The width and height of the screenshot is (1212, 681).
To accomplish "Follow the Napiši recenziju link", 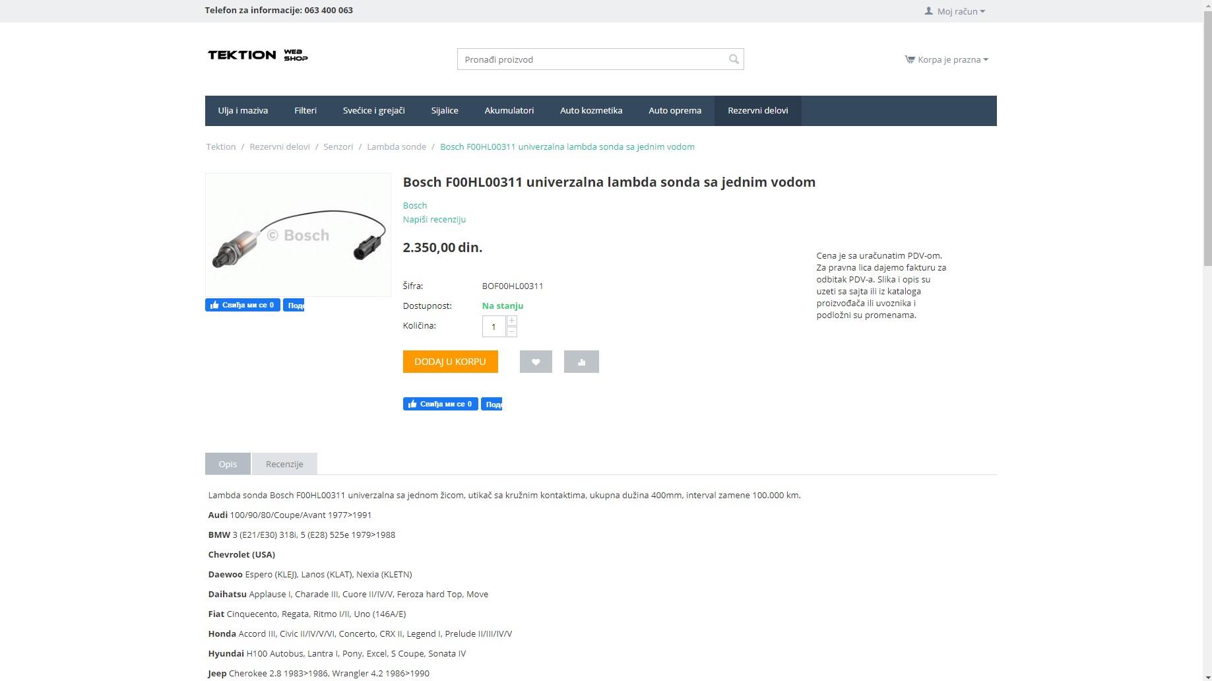I will [x=434, y=219].
